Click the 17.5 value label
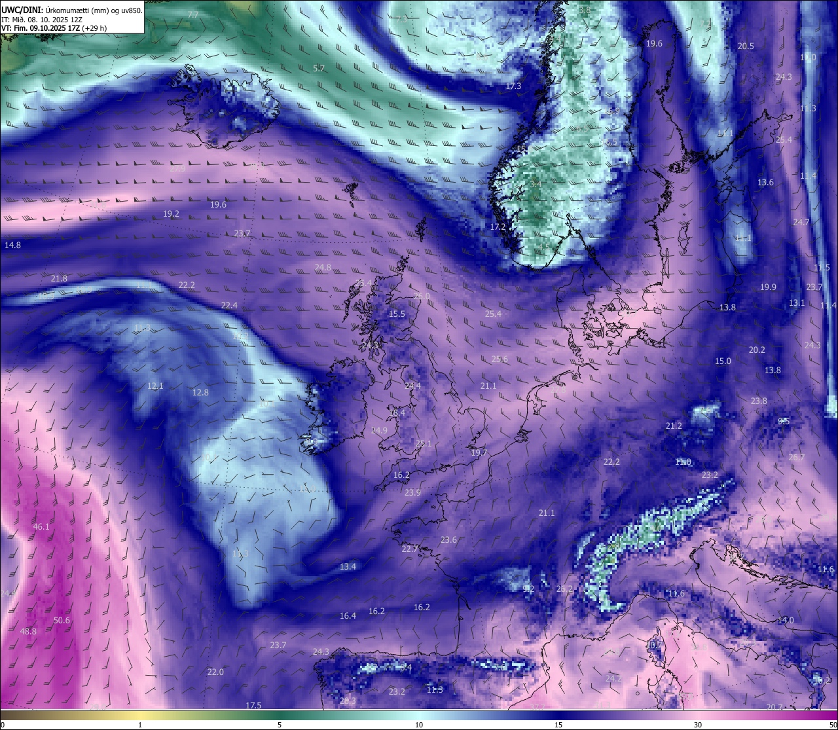The height and width of the screenshot is (730, 838). click(x=253, y=705)
